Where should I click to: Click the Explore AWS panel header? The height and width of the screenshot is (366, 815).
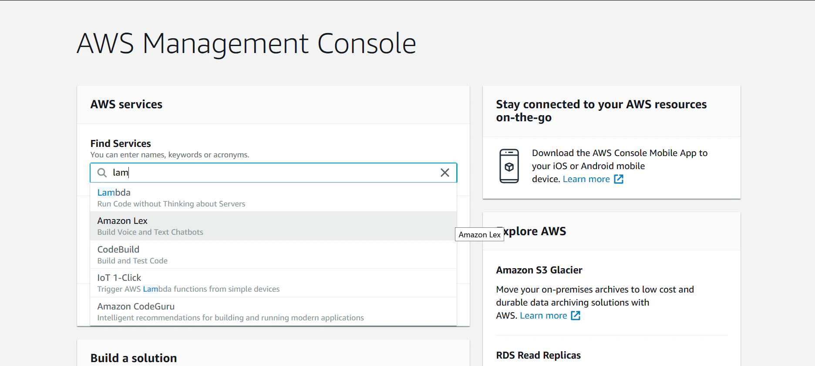pos(535,231)
